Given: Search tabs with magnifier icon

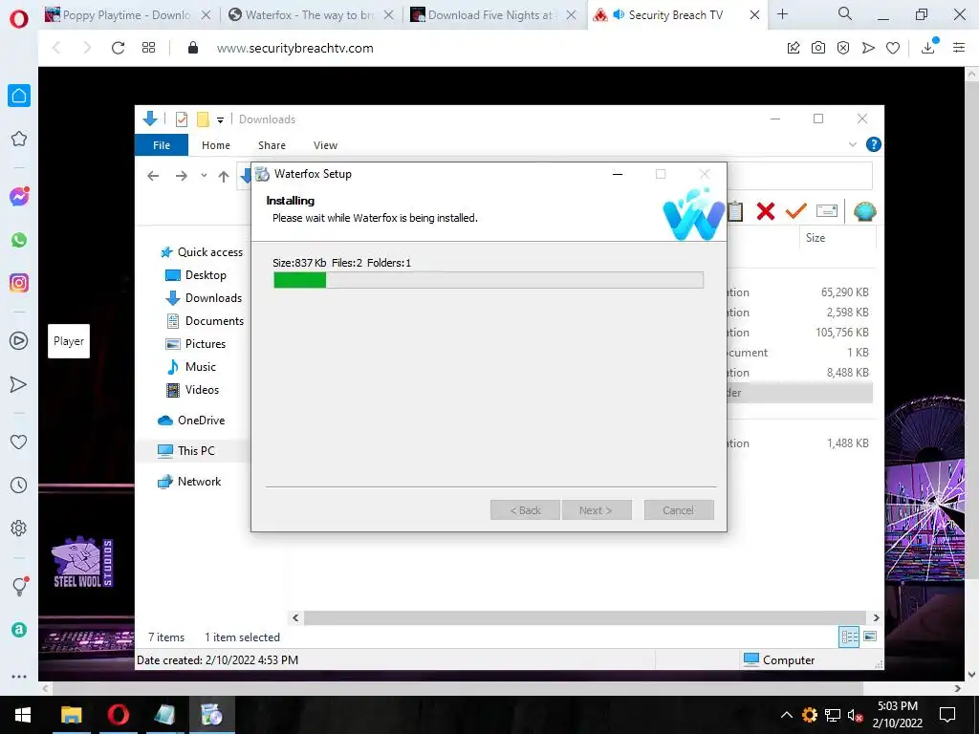Looking at the screenshot, I should (x=845, y=13).
